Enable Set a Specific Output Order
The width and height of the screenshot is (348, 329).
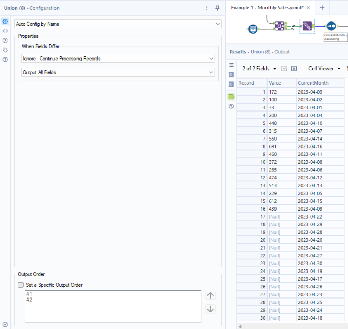click(x=20, y=285)
